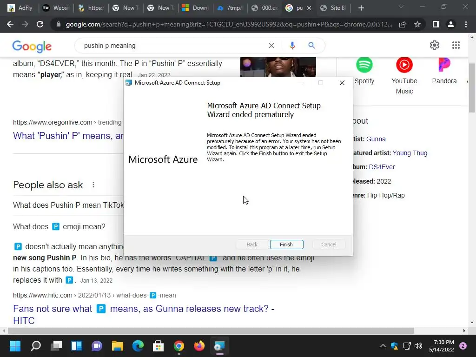Open the clock showing 7:30 PM
This screenshot has width=476, height=357.
[x=442, y=346]
